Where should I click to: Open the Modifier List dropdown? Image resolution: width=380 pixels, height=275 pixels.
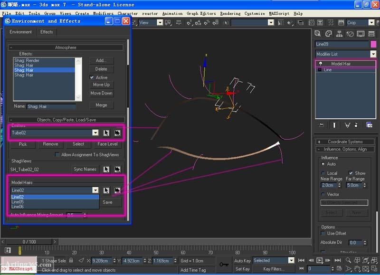373,54
